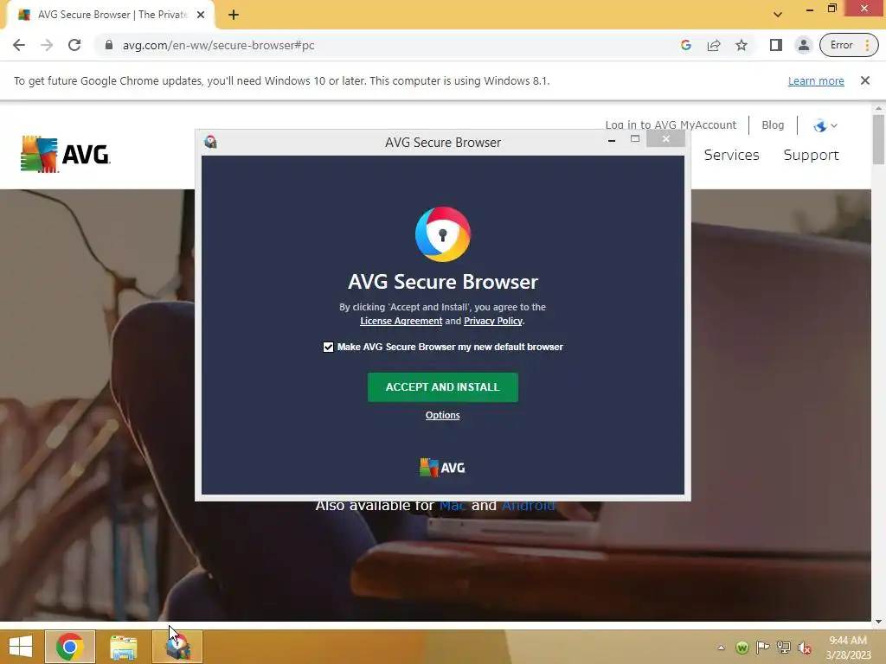Open Chrome's side panel icon

[x=776, y=45]
